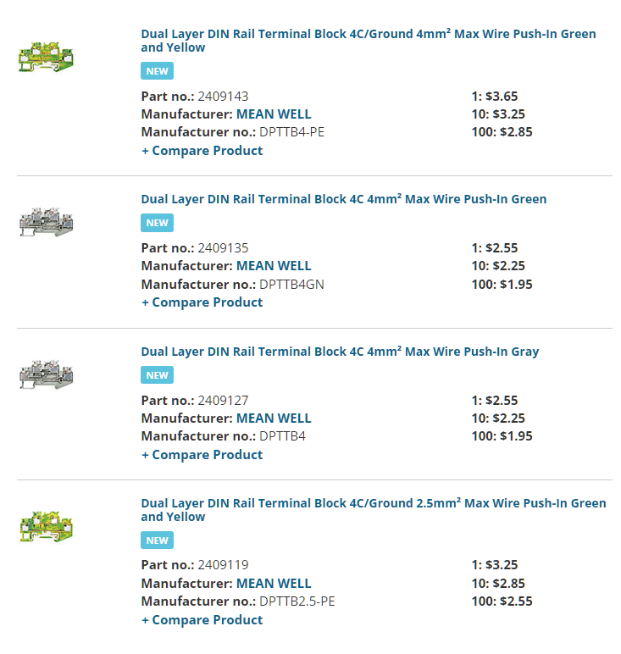This screenshot has height=654, width=621.
Task: Click MEAN WELL manufacturer link for part 2409127
Action: [274, 418]
